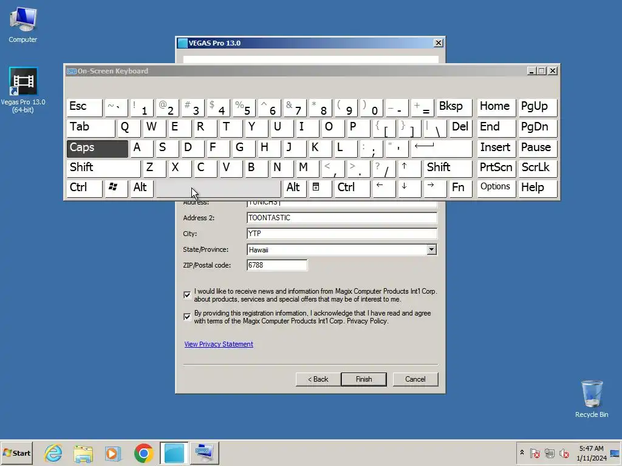Click the Show desktop tray button

(x=615, y=453)
